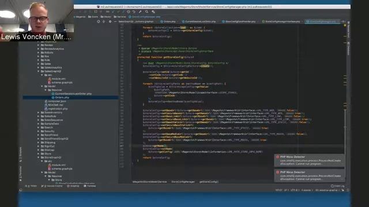This screenshot has width=369, height=207.
Task: Open the TODO tool window
Action: pyautogui.click(x=31, y=186)
